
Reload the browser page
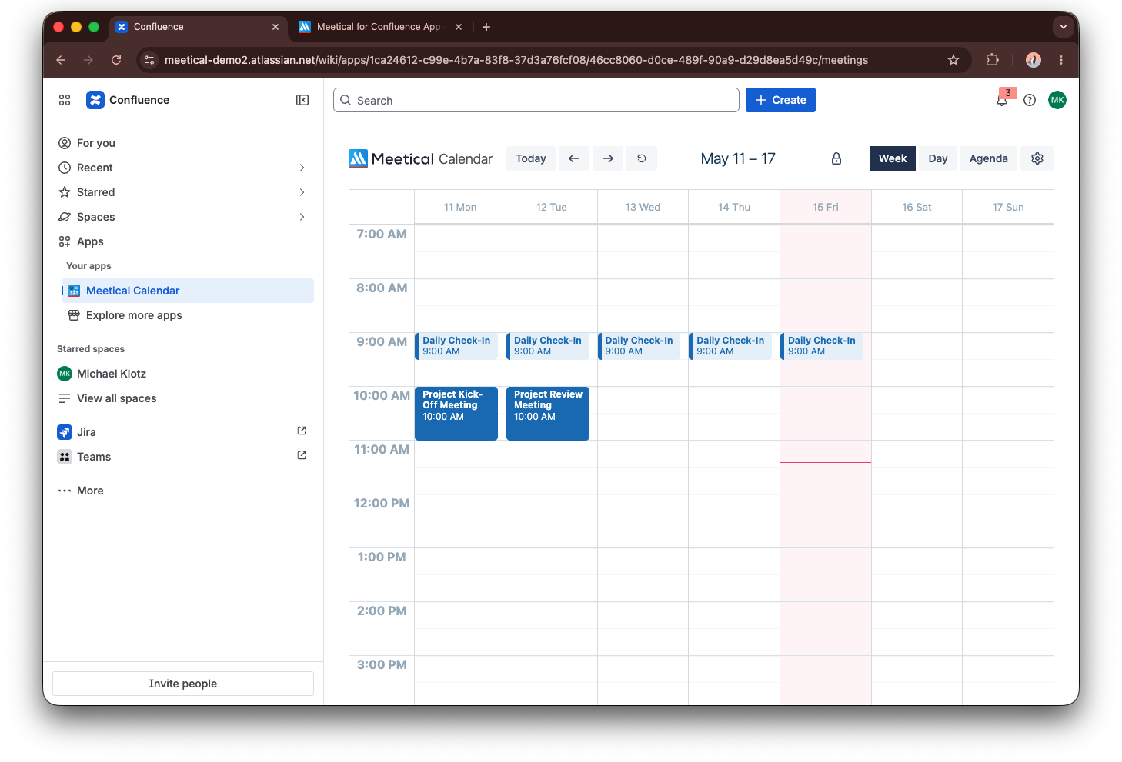pos(116,60)
